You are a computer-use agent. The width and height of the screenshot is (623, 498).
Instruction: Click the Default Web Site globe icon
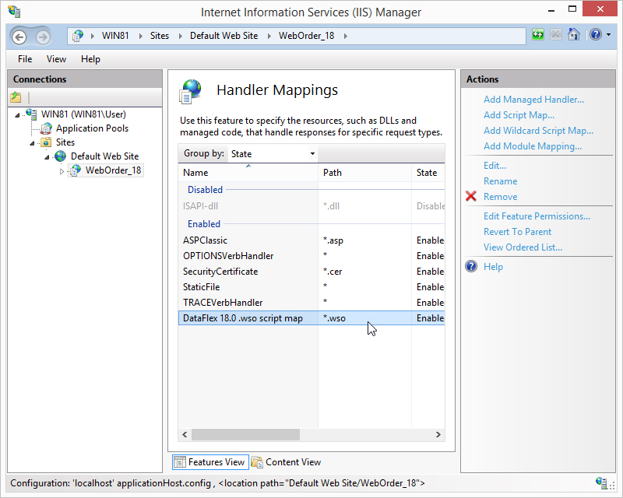[61, 156]
